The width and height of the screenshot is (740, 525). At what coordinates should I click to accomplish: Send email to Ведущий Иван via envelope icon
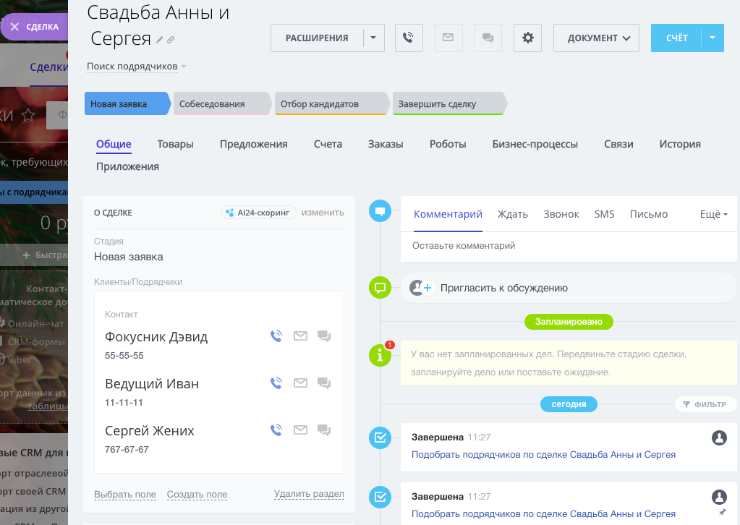(300, 383)
